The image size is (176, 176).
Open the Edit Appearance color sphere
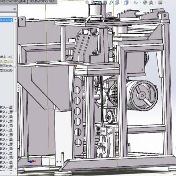coord(145,2)
